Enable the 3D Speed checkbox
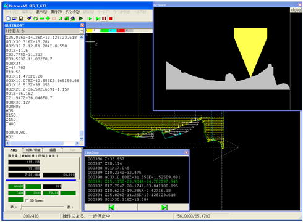The height and width of the screenshot is (222, 303). 27,200
